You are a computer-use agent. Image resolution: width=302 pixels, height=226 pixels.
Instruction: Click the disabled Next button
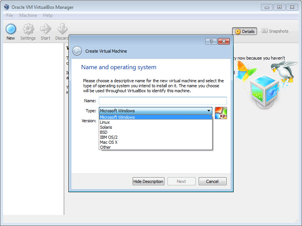click(181, 181)
